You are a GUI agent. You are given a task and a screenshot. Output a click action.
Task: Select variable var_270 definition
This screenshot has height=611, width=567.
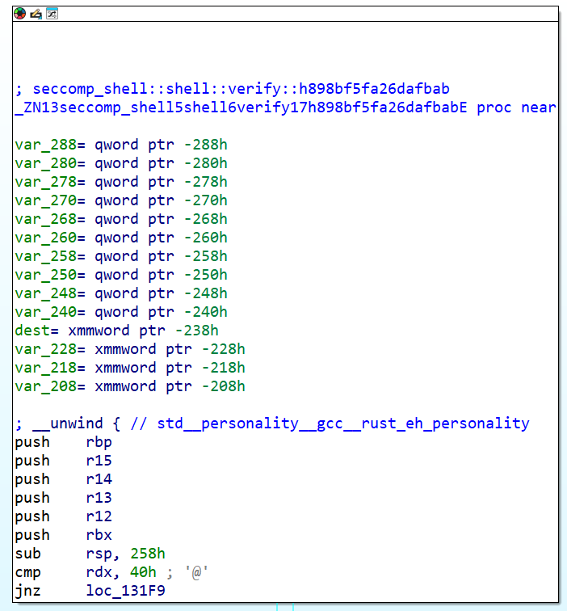(x=121, y=200)
